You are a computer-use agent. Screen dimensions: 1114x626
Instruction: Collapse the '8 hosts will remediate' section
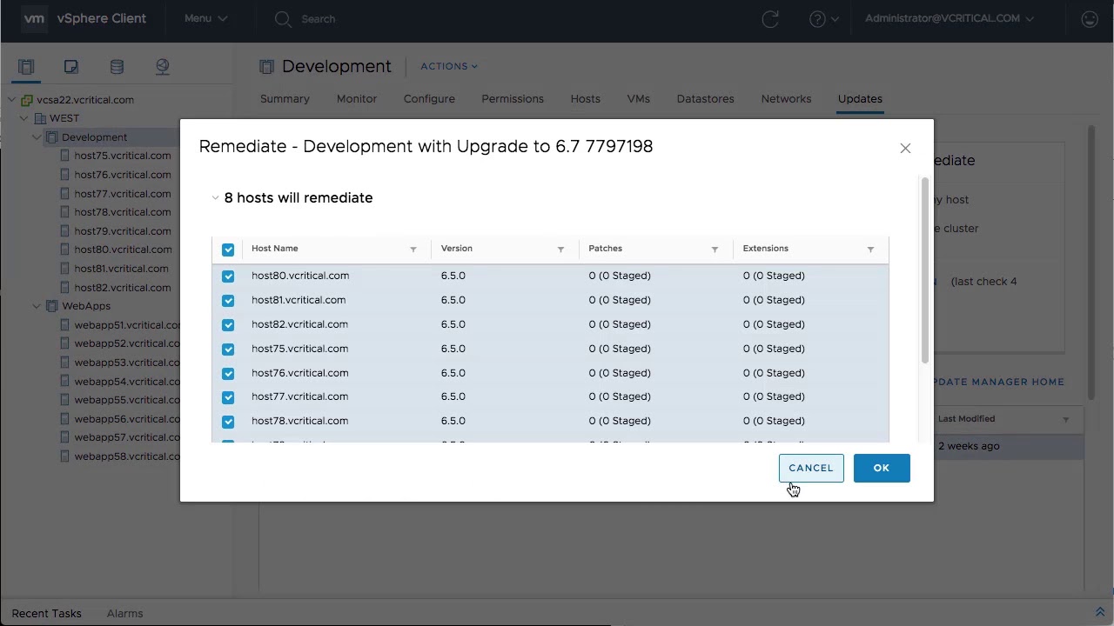click(215, 198)
